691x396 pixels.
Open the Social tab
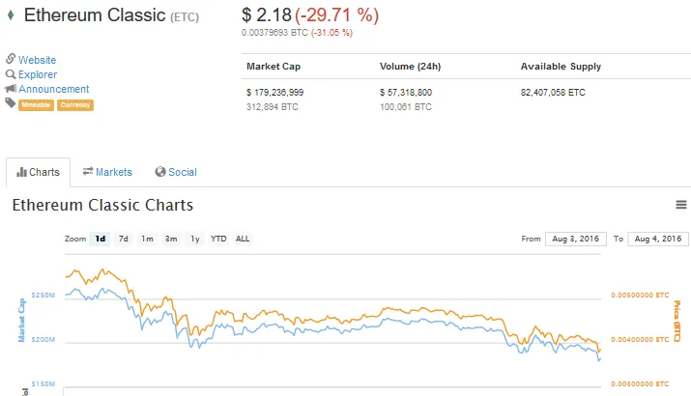[x=176, y=172]
